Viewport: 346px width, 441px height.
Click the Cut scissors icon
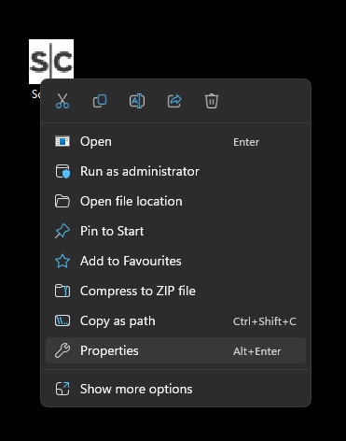point(62,101)
